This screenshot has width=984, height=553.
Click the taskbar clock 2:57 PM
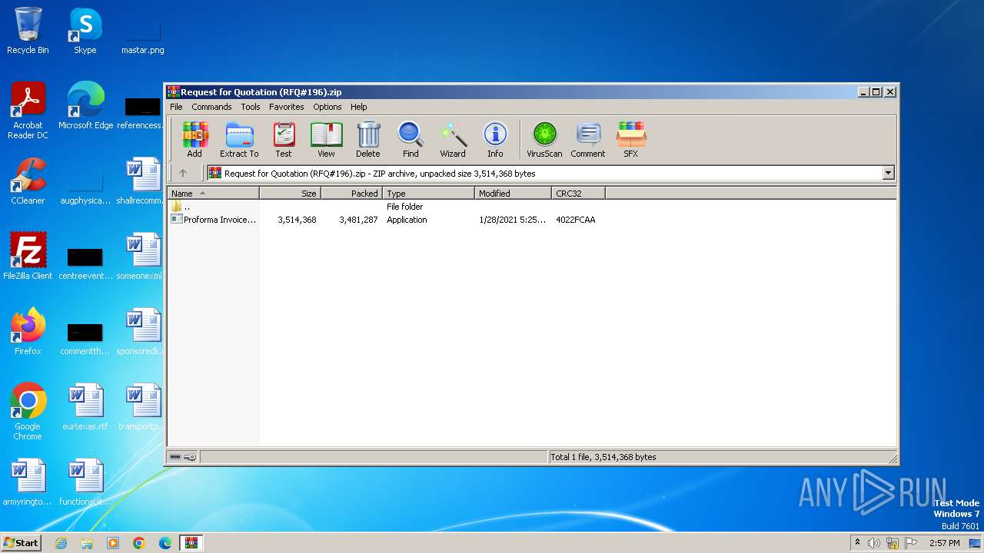[944, 543]
